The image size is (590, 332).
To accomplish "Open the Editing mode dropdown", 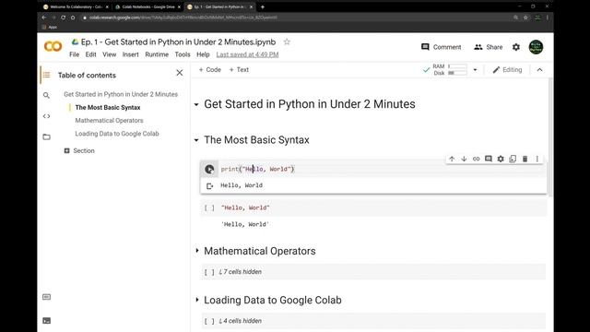I will coord(507,70).
